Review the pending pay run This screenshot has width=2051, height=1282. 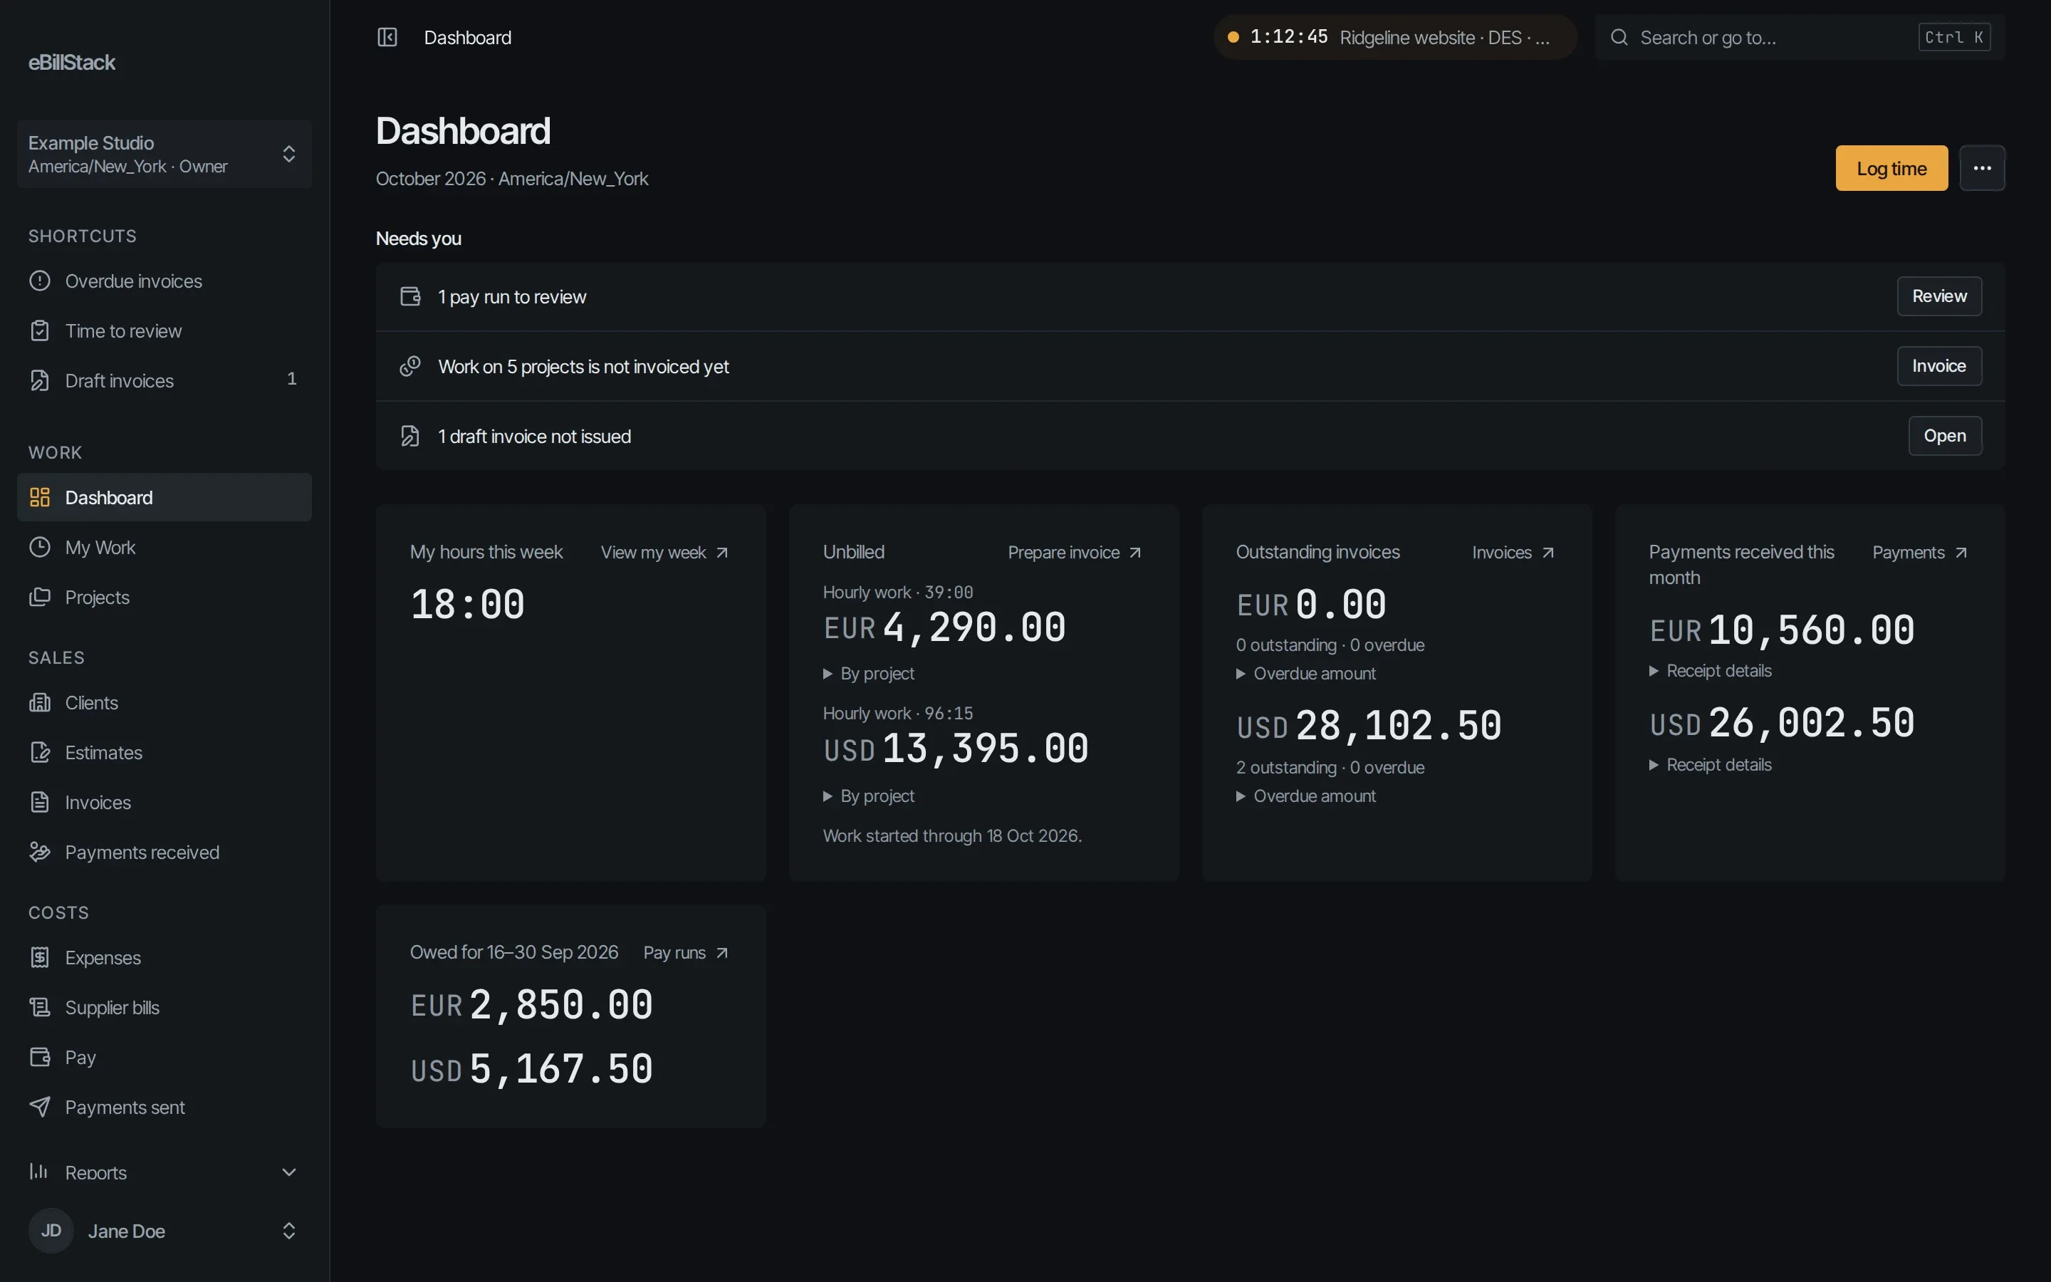point(1938,296)
